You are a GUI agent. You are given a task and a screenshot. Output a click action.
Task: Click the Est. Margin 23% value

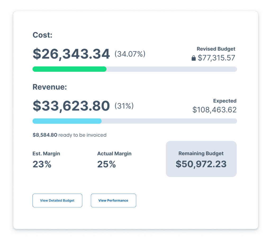[x=42, y=164]
